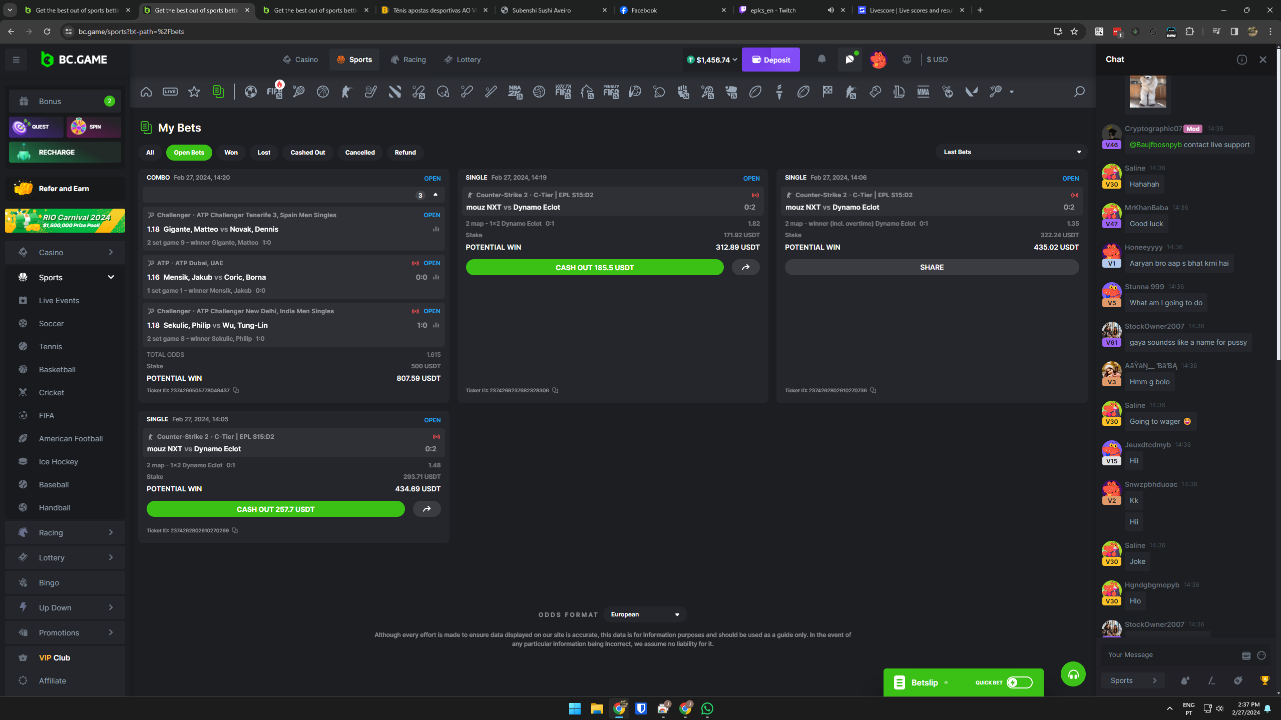
Task: Collapse sidebar with hamburger menu icon
Action: pyautogui.click(x=16, y=60)
